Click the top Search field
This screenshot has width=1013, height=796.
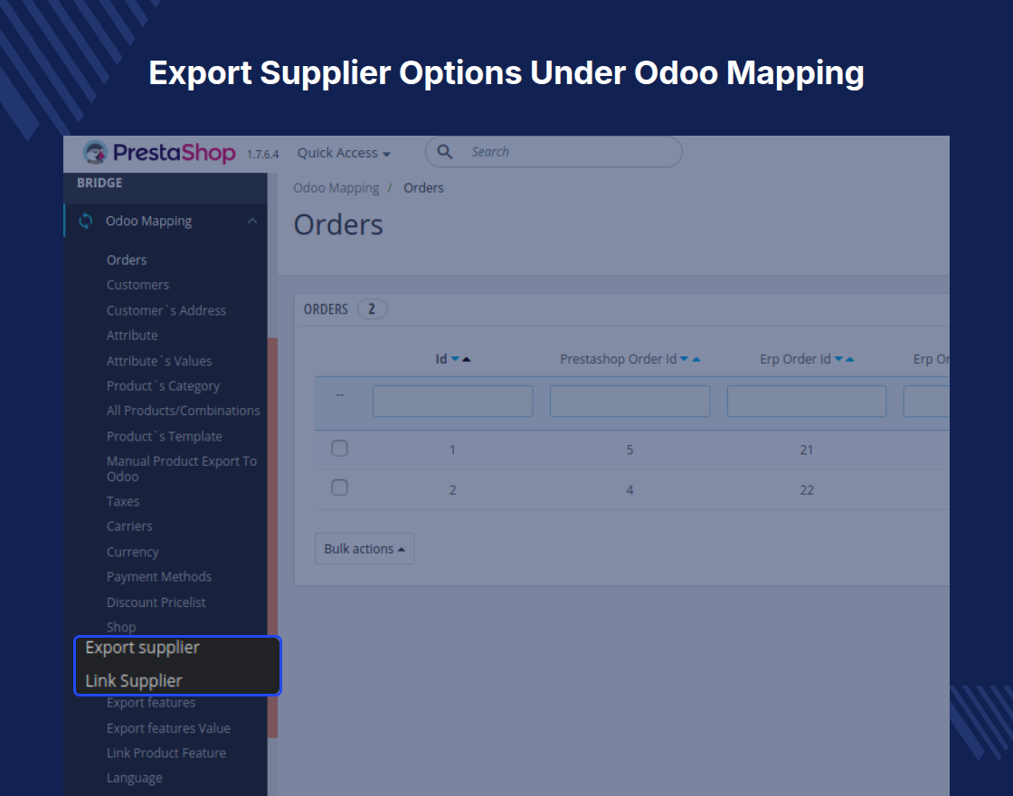click(x=554, y=152)
